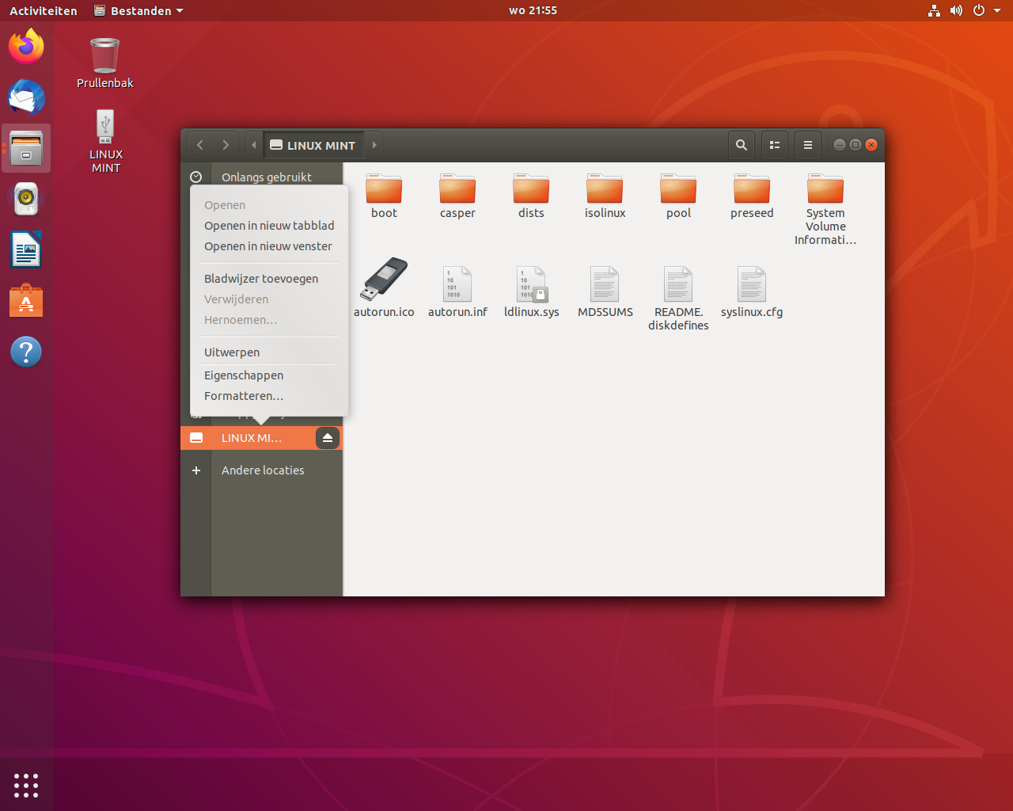Image resolution: width=1013 pixels, height=811 pixels.
Task: Open Prullenbak on the desktop
Action: click(104, 63)
